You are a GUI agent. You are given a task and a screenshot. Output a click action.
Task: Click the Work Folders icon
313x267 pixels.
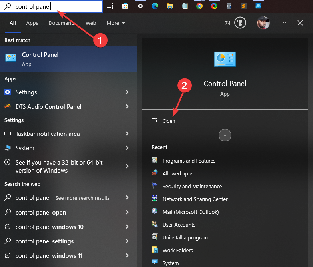click(x=155, y=249)
